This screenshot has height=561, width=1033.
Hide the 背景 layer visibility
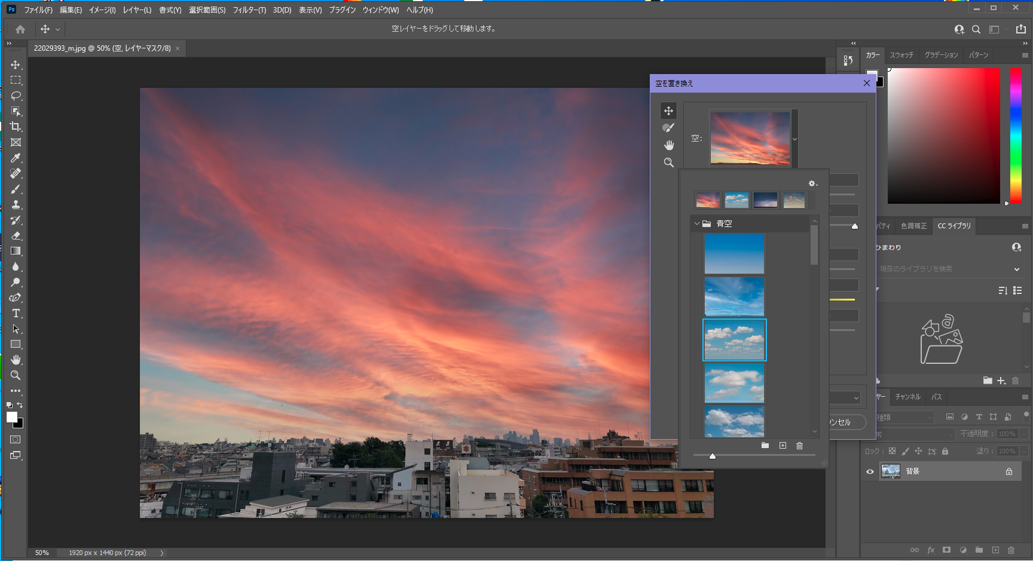[870, 471]
